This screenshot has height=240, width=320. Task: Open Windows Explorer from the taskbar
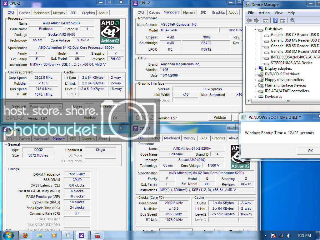[40, 236]
